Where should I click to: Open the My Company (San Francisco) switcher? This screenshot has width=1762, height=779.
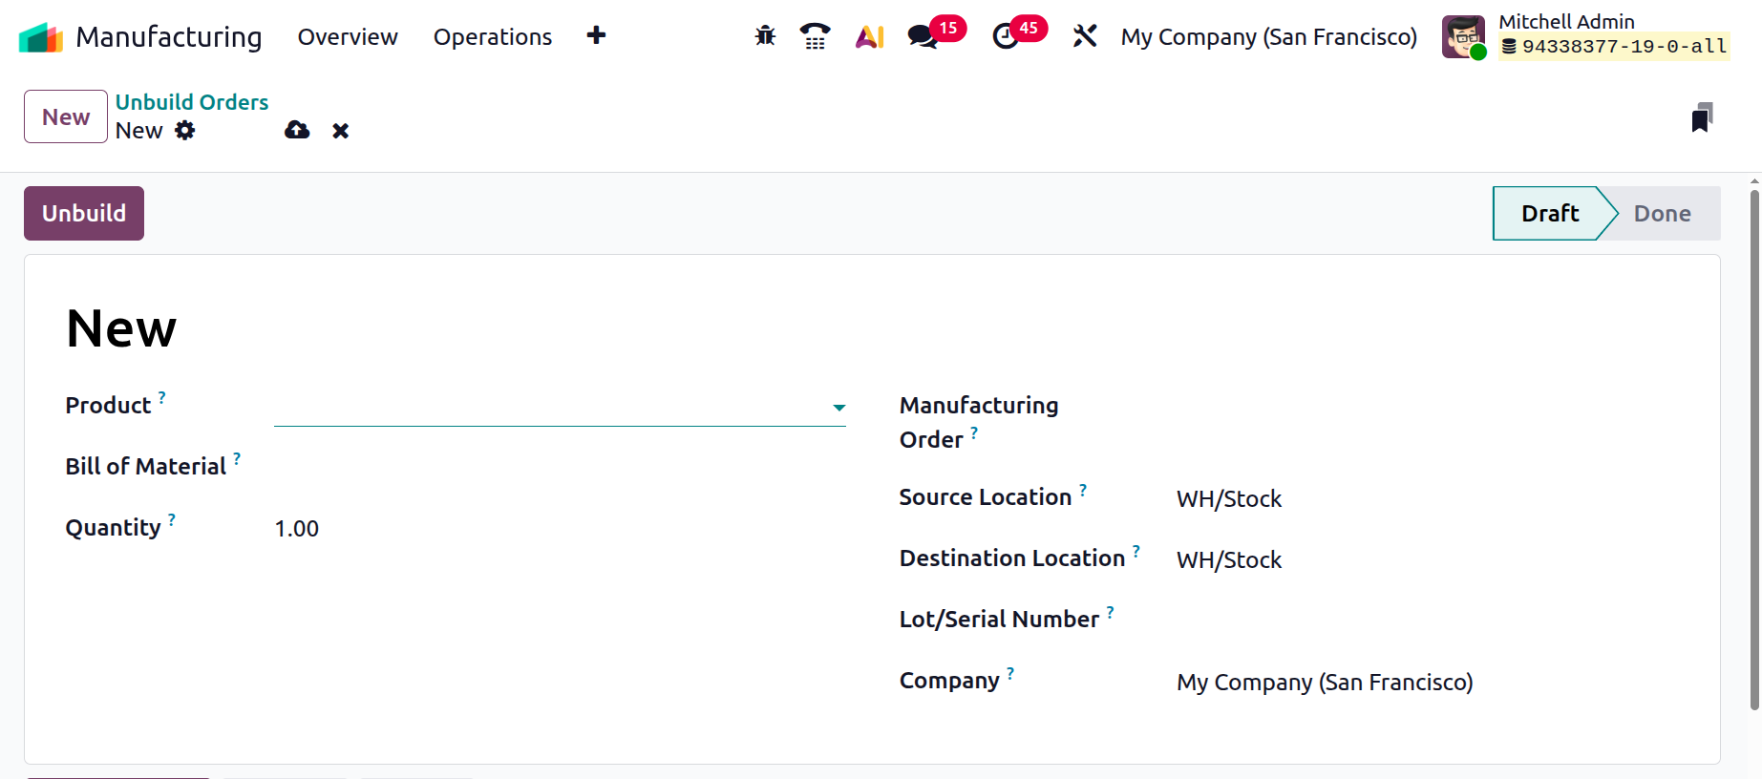(1268, 37)
